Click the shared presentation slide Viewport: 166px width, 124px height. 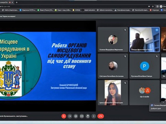coord(48,66)
